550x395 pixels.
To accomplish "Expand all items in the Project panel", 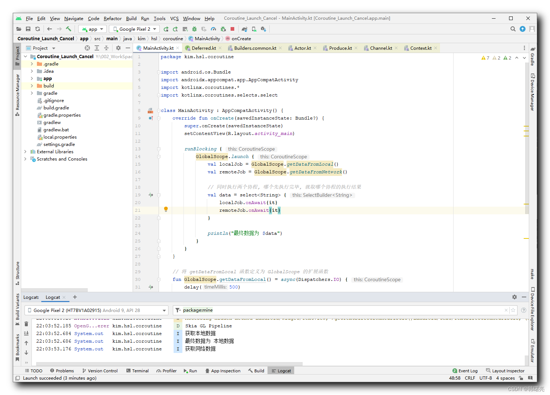I will (97, 48).
